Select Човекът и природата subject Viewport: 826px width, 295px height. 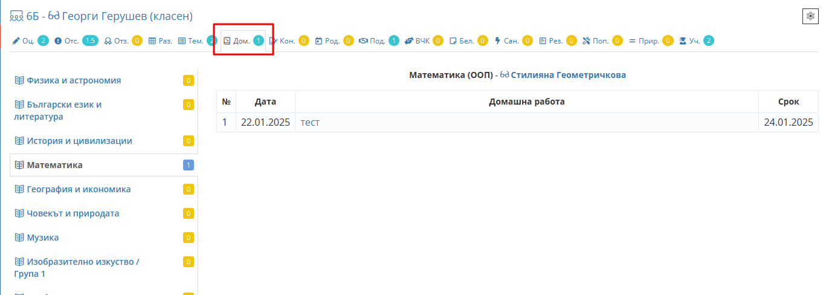(104, 213)
